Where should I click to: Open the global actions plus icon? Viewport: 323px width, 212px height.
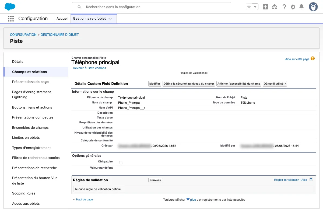coord(265,7)
